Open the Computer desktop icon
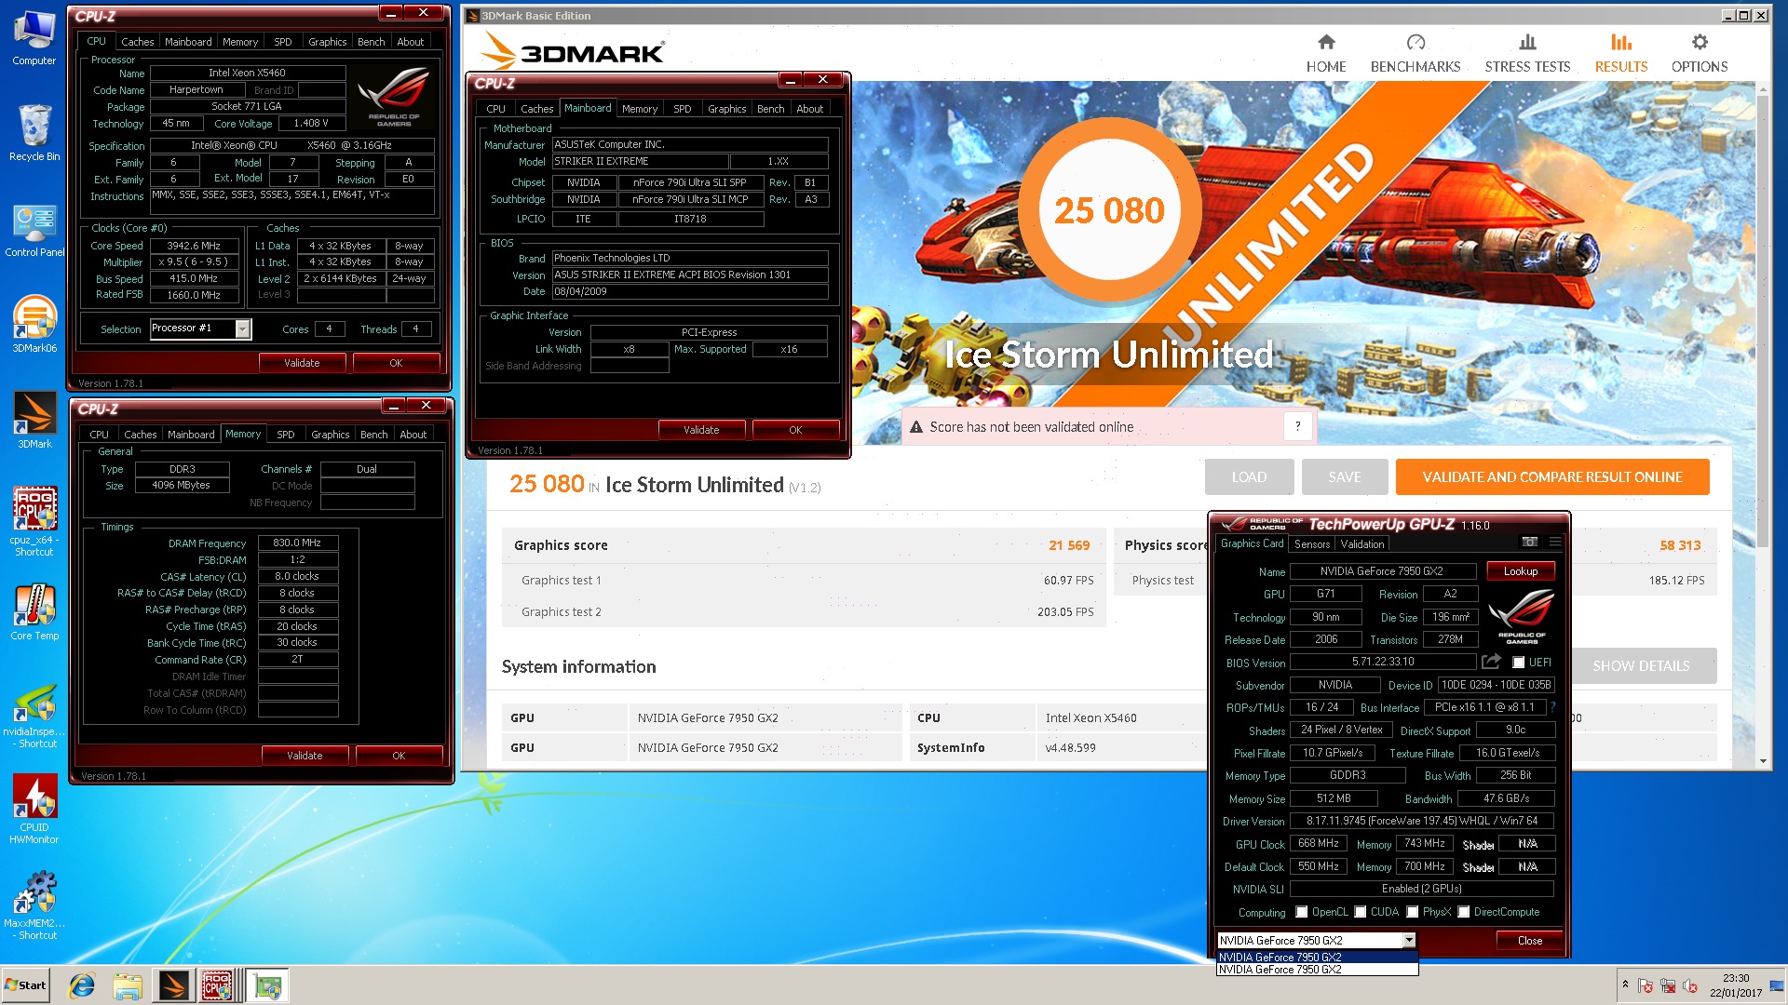The height and width of the screenshot is (1005, 1788). pos(34,39)
